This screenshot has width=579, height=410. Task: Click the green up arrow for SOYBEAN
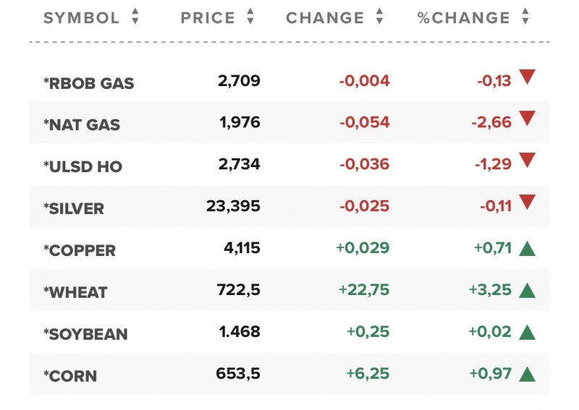point(527,333)
